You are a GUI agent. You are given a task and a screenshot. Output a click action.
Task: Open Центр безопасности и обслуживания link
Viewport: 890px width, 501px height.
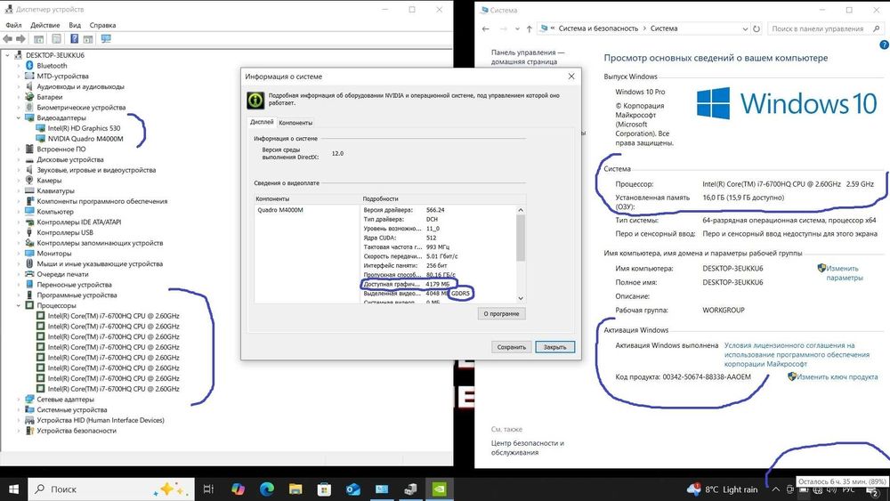click(x=527, y=448)
